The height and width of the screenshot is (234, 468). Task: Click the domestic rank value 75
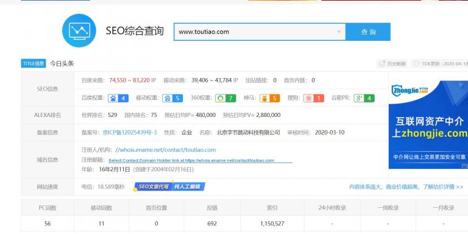point(154,115)
